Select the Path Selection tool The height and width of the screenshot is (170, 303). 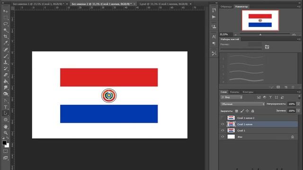[x=6, y=113]
